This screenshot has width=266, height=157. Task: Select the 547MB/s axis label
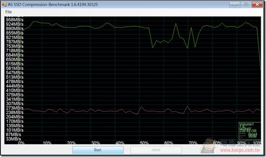15,73
